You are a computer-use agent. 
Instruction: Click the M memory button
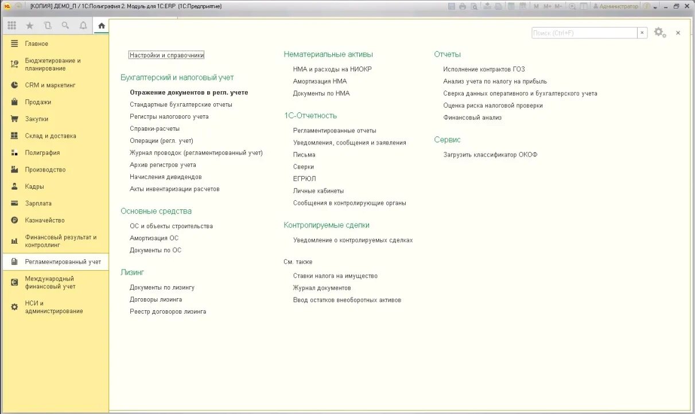click(536, 6)
